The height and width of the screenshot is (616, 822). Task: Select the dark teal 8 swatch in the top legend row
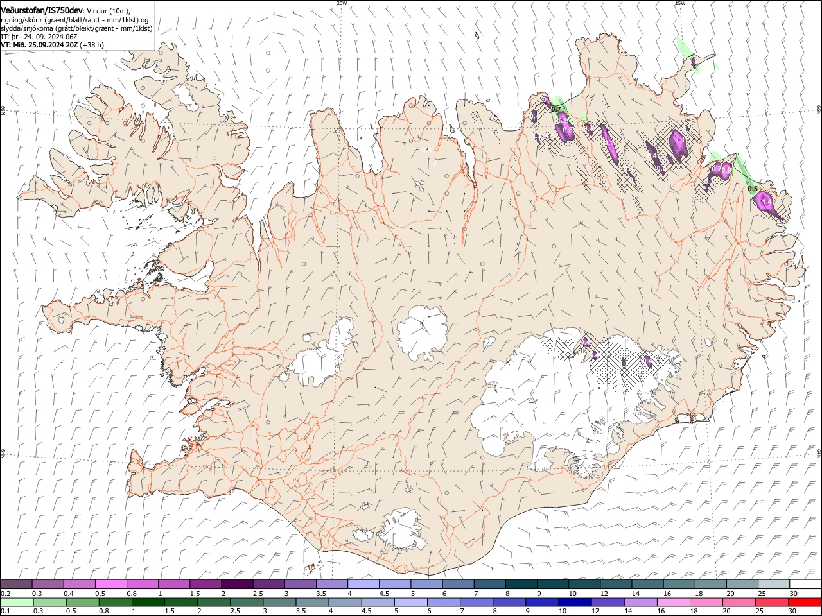coord(521,585)
